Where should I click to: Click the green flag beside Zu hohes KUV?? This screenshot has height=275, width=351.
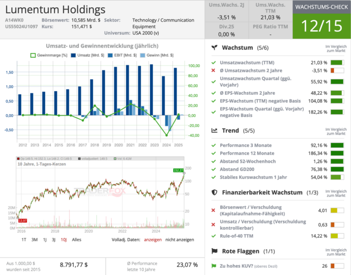click(x=214, y=266)
